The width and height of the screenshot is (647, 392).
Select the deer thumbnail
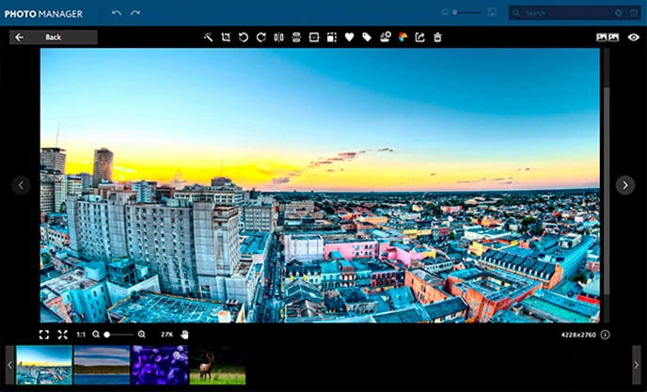pos(217,365)
